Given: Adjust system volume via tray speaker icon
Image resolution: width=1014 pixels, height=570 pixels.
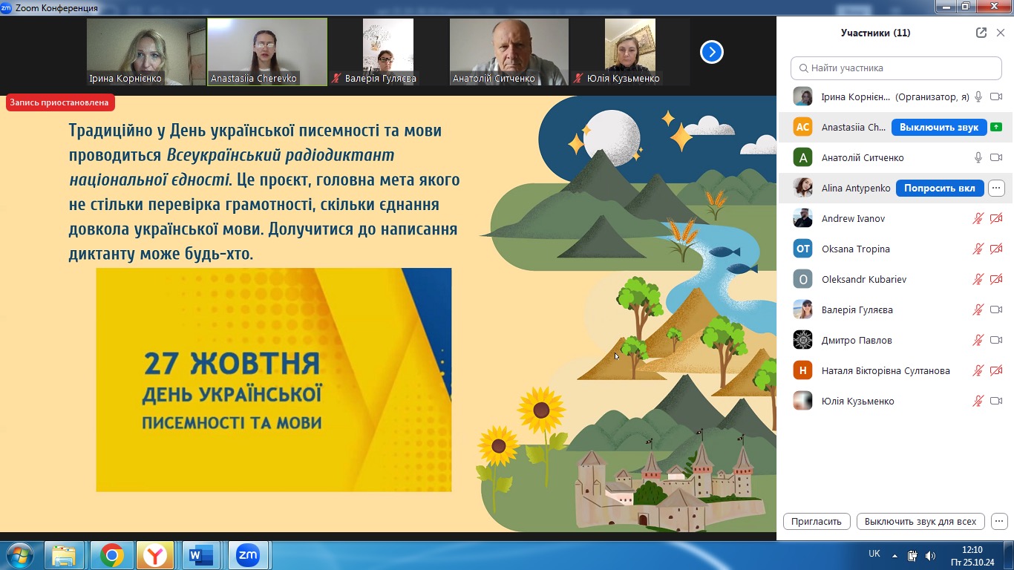Looking at the screenshot, I should point(929,556).
